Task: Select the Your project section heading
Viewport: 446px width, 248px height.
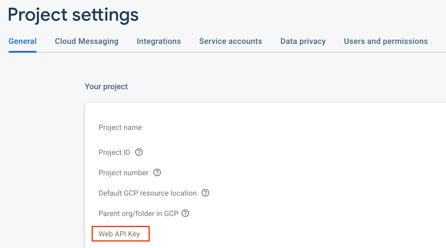Action: [x=106, y=87]
